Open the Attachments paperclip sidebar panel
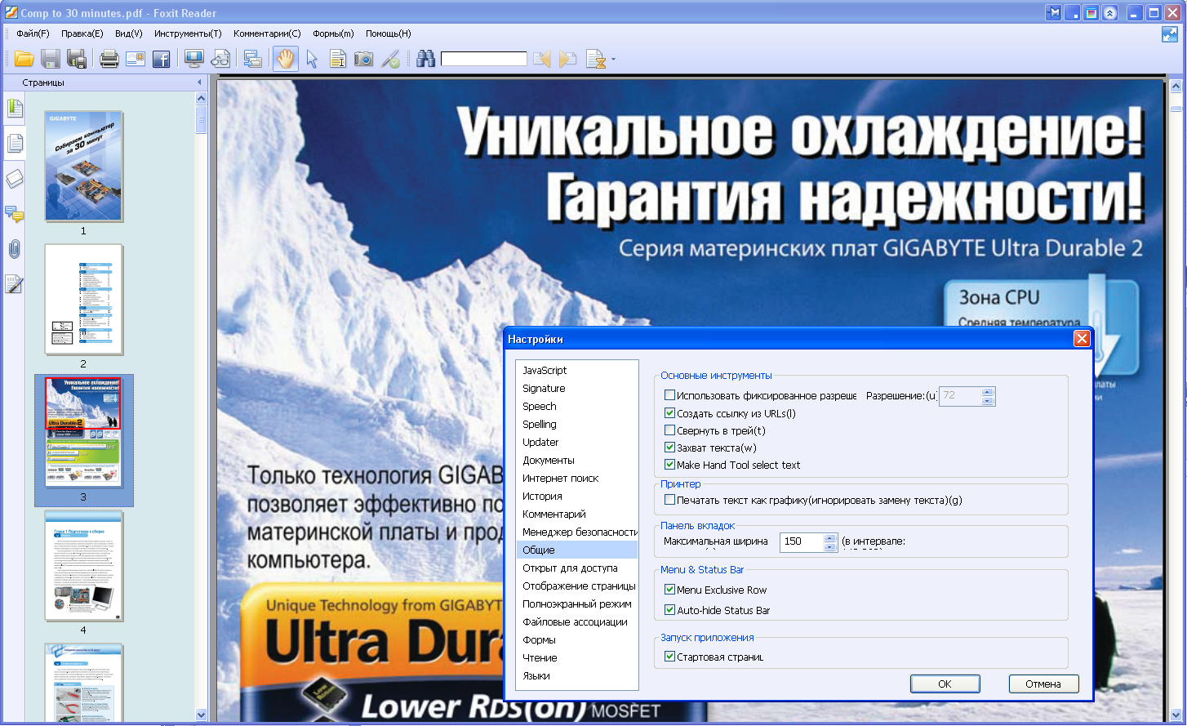The image size is (1187, 726). coord(15,249)
